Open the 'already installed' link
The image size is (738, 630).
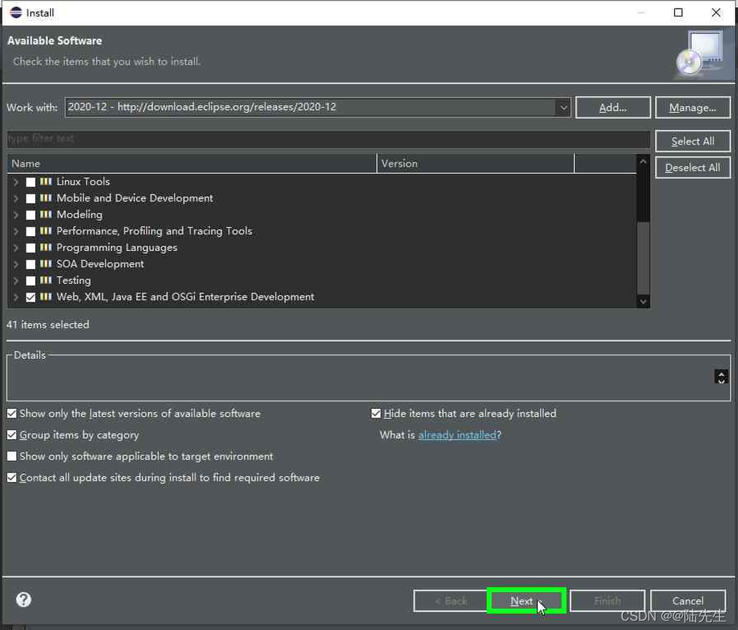click(x=457, y=435)
